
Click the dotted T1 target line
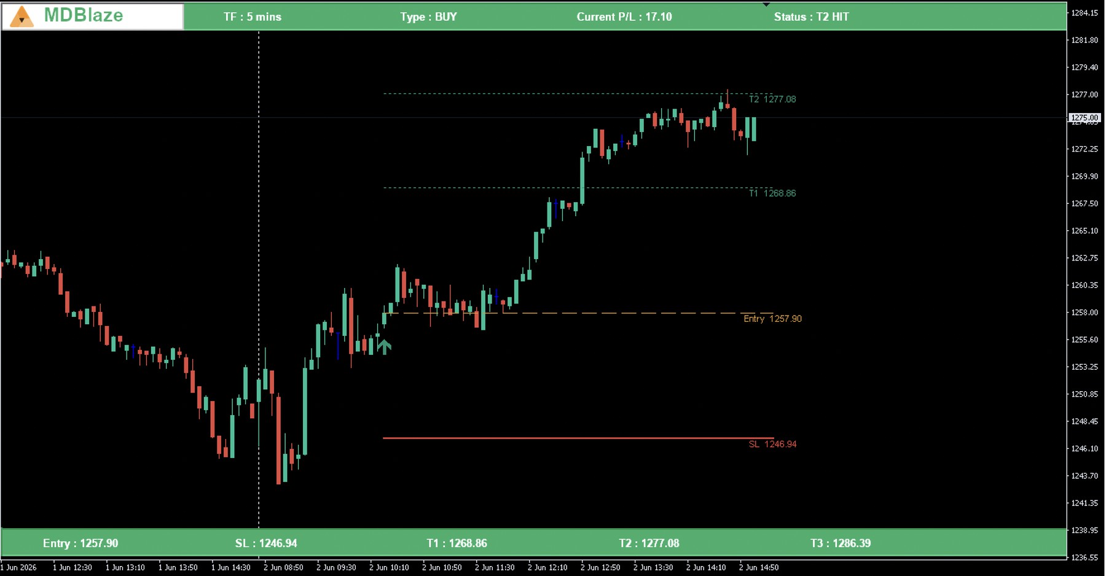[x=578, y=187]
